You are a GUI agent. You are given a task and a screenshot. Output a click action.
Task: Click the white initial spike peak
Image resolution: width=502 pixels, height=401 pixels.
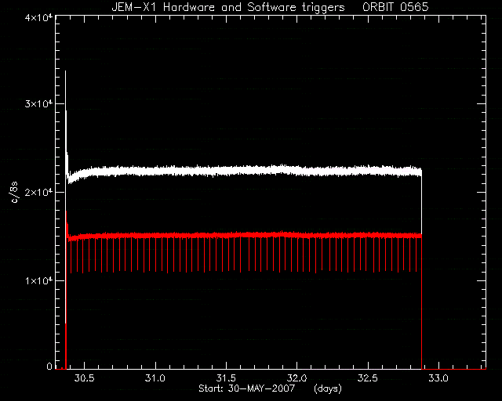coord(66,72)
